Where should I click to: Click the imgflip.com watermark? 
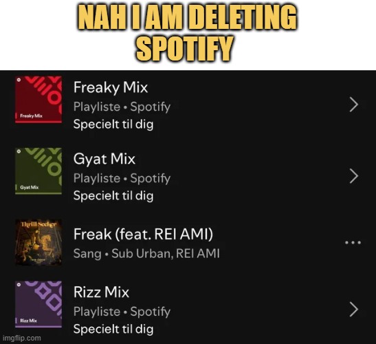coord(22,338)
